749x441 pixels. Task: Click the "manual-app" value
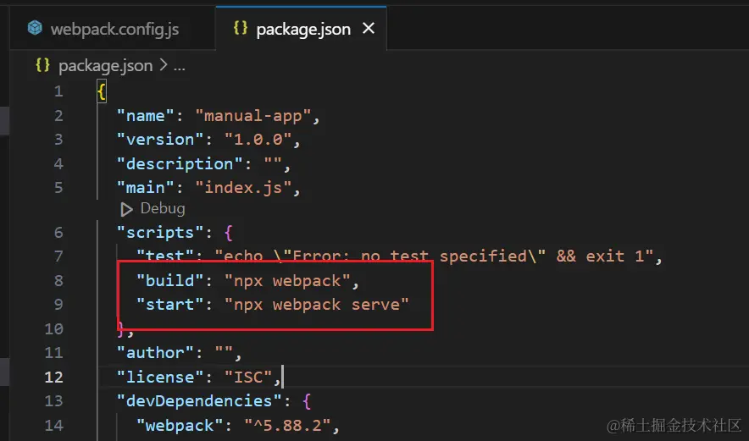[x=253, y=116]
